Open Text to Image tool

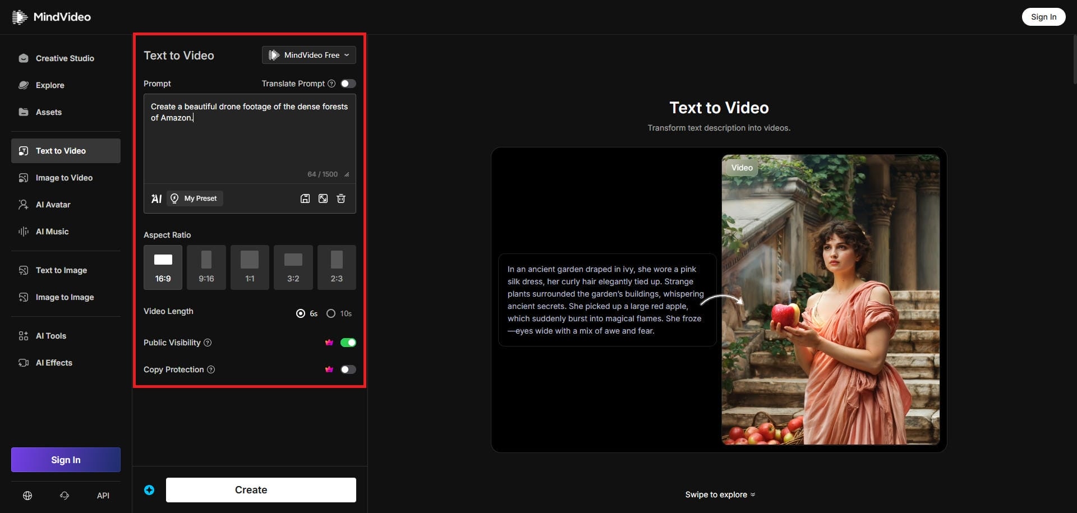point(66,270)
